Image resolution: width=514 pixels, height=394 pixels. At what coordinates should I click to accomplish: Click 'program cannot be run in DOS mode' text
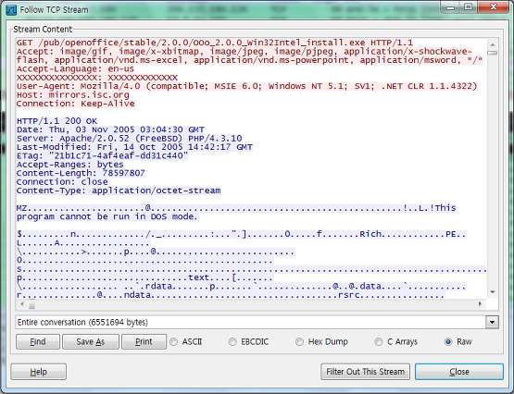coord(107,216)
